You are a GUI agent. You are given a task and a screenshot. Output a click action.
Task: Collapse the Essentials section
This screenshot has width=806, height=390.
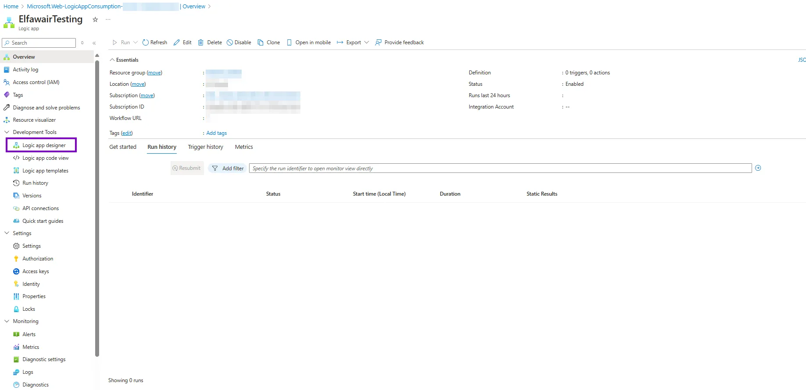112,60
